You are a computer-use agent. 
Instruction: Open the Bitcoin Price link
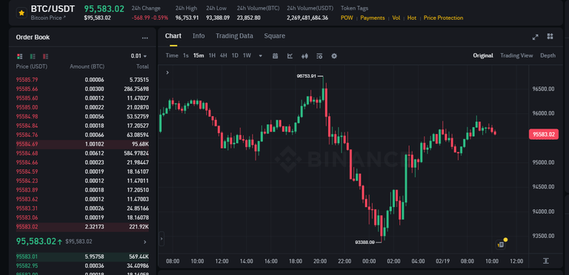(x=48, y=17)
